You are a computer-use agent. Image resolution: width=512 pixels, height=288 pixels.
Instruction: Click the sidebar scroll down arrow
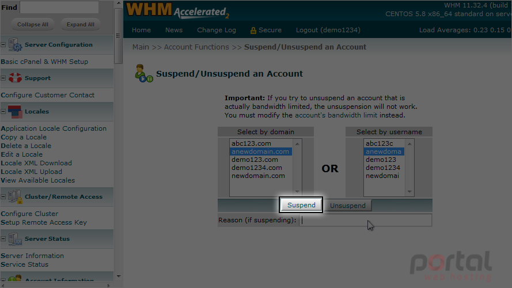coord(119,276)
